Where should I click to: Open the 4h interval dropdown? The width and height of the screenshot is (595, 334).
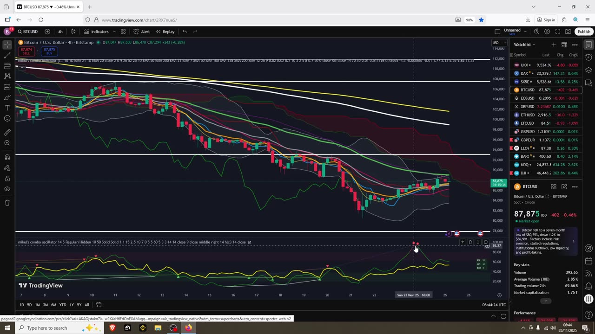pos(60,32)
